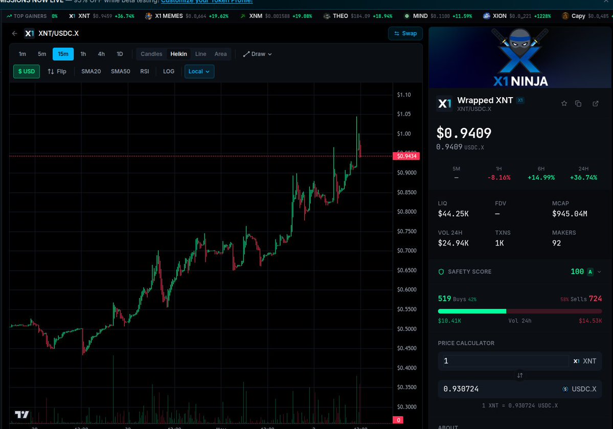Screen dimensions: 613x429
Task: Expand the Safety Score chevron
Action: click(599, 272)
